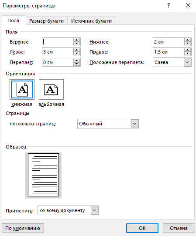Select the portrait (книжная) orientation icon

point(22,90)
